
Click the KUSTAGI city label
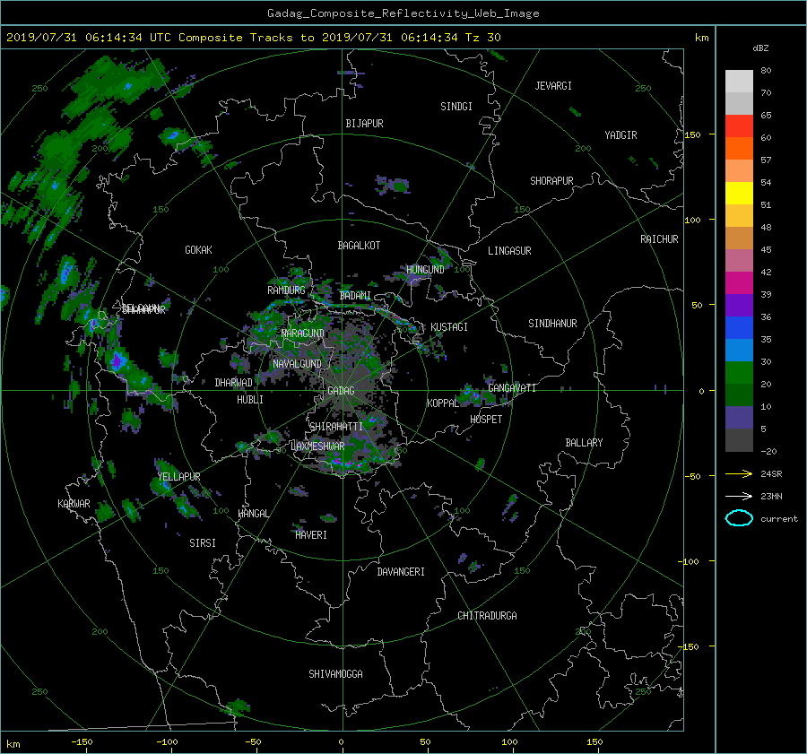coord(449,327)
